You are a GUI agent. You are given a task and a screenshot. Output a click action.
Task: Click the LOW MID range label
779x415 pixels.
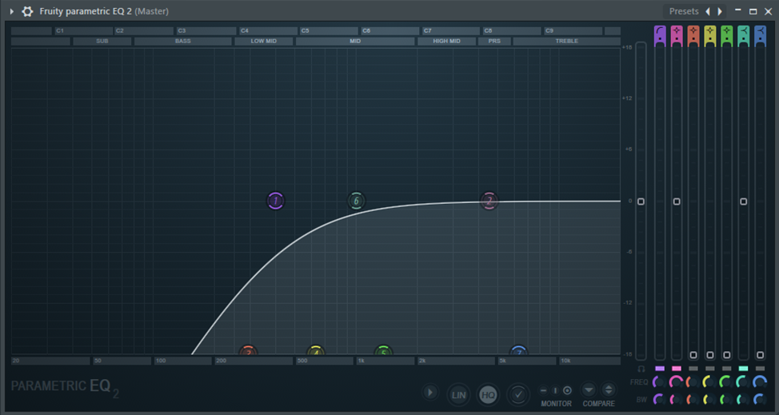click(x=264, y=42)
